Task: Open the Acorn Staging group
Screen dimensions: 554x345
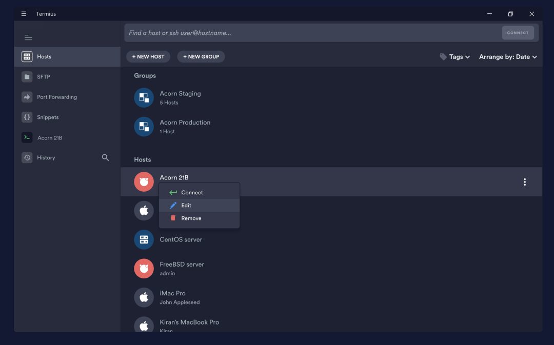Action: (180, 97)
